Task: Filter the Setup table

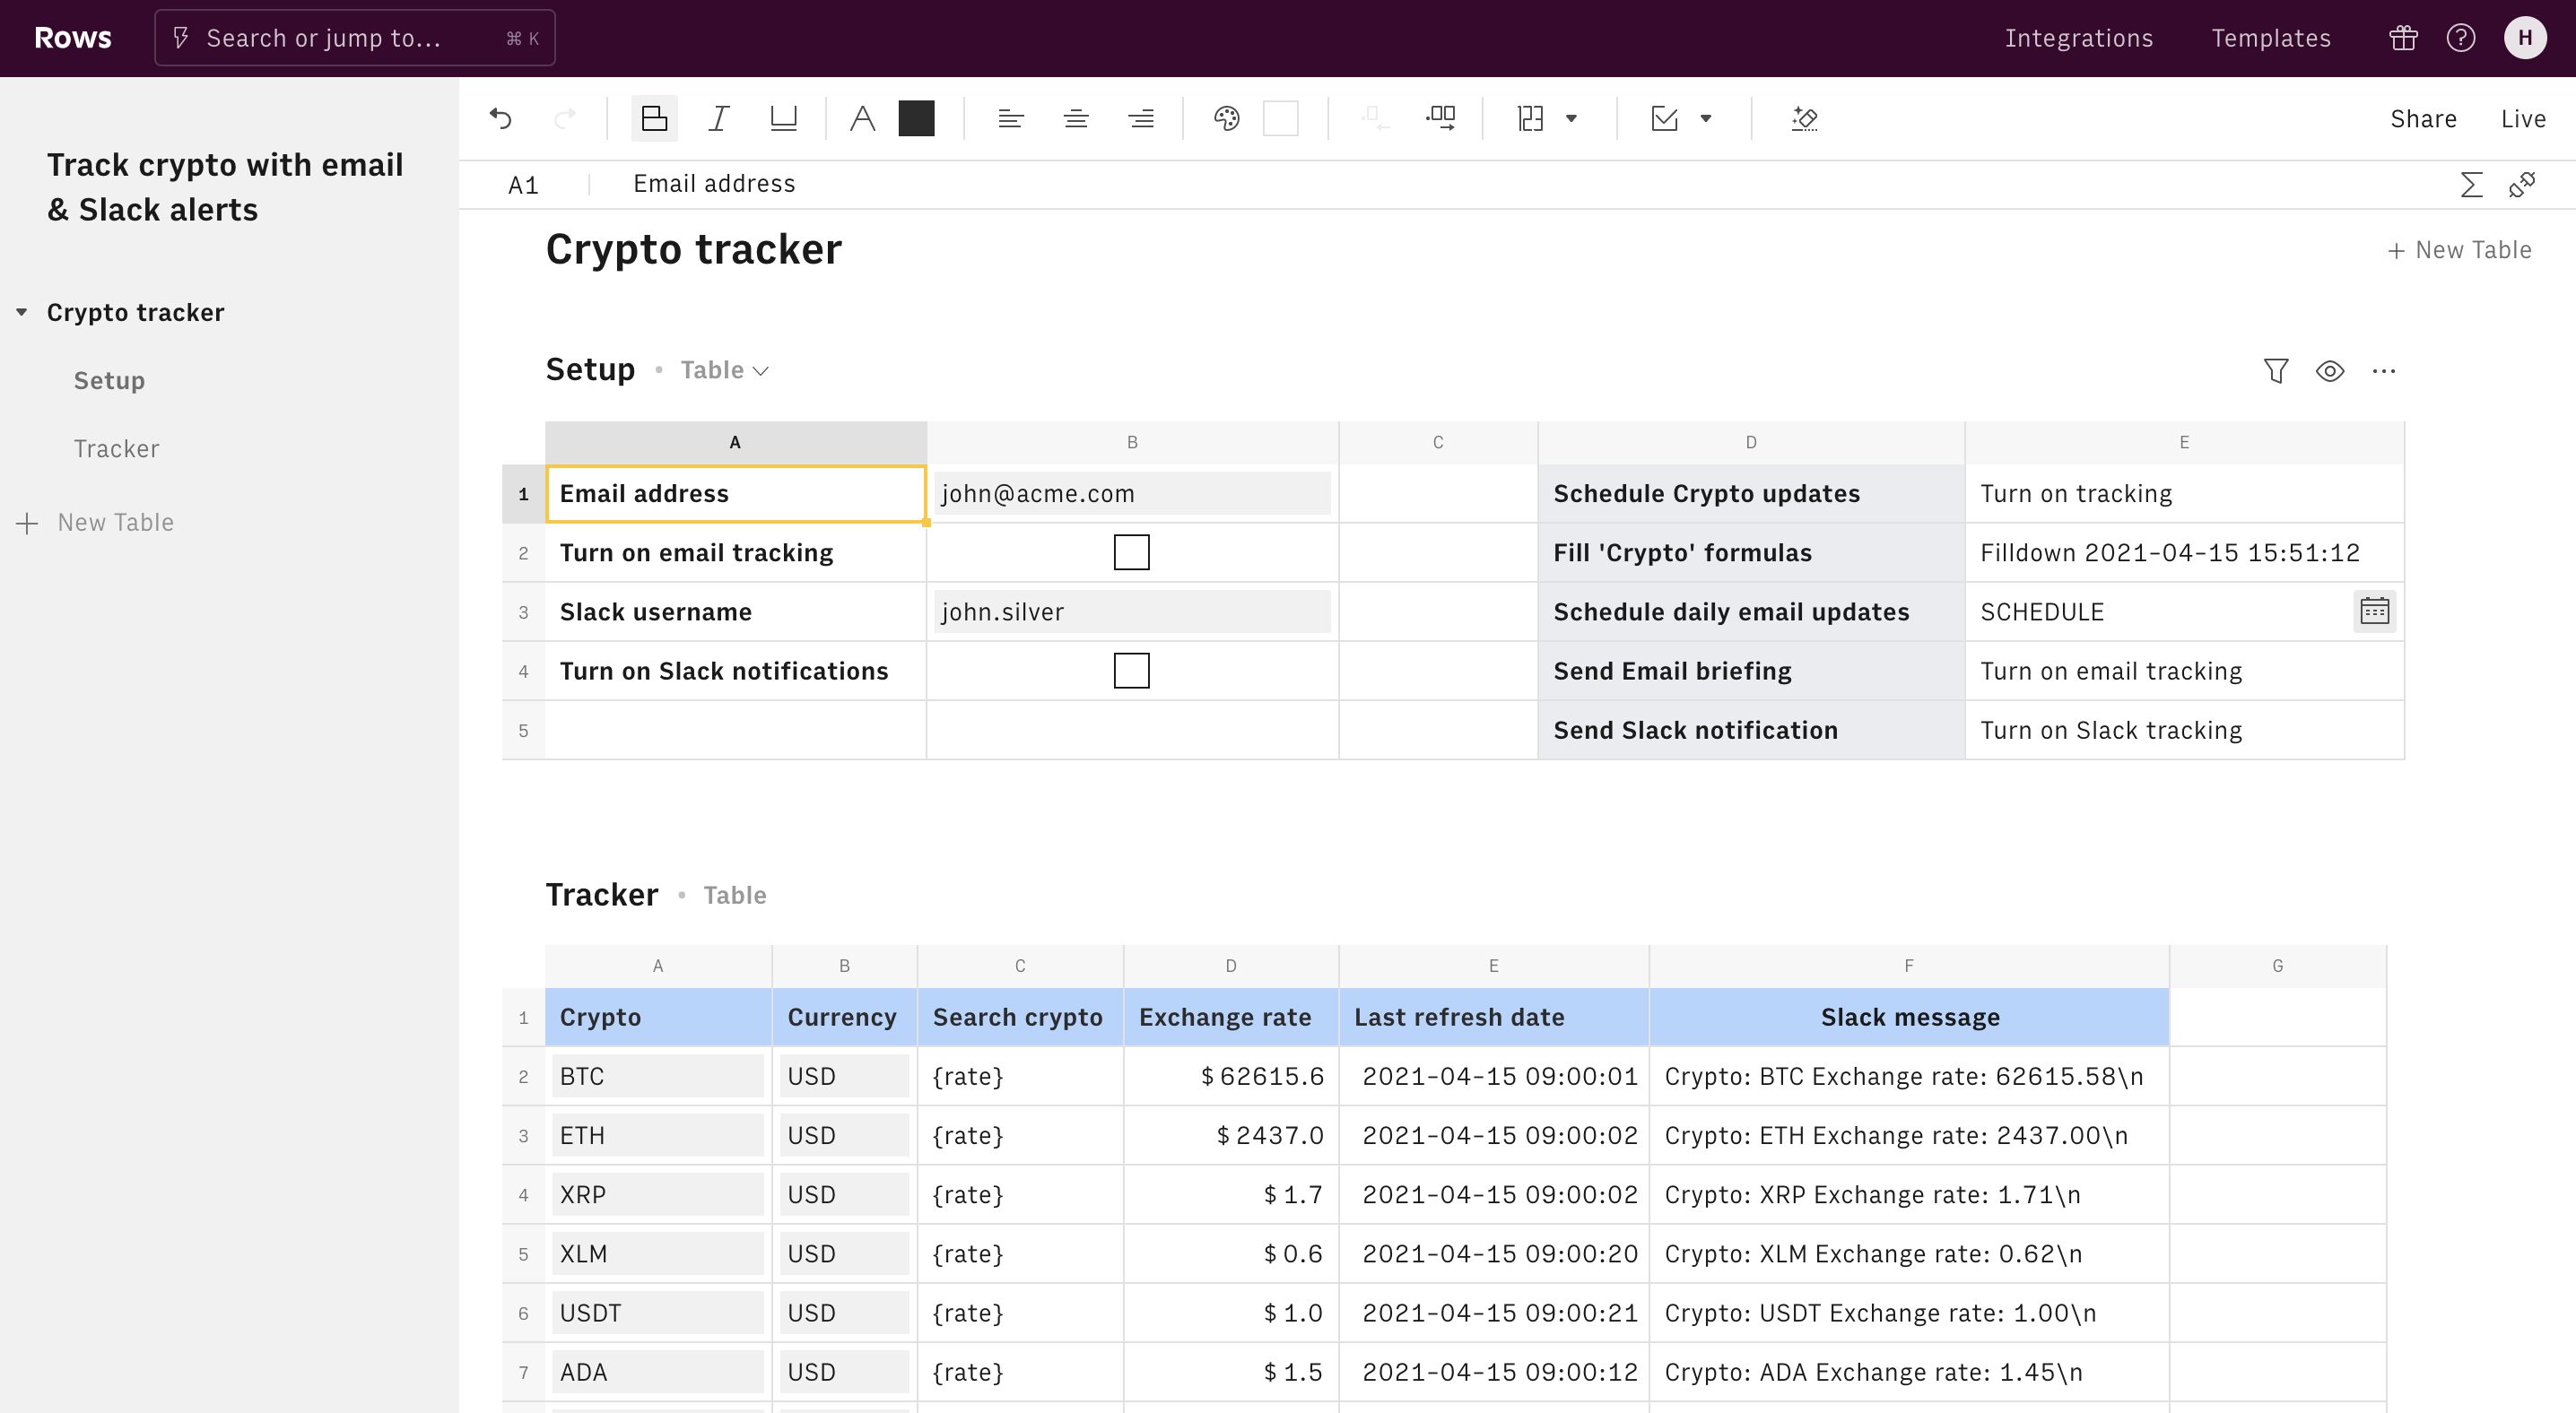Action: click(x=2276, y=371)
